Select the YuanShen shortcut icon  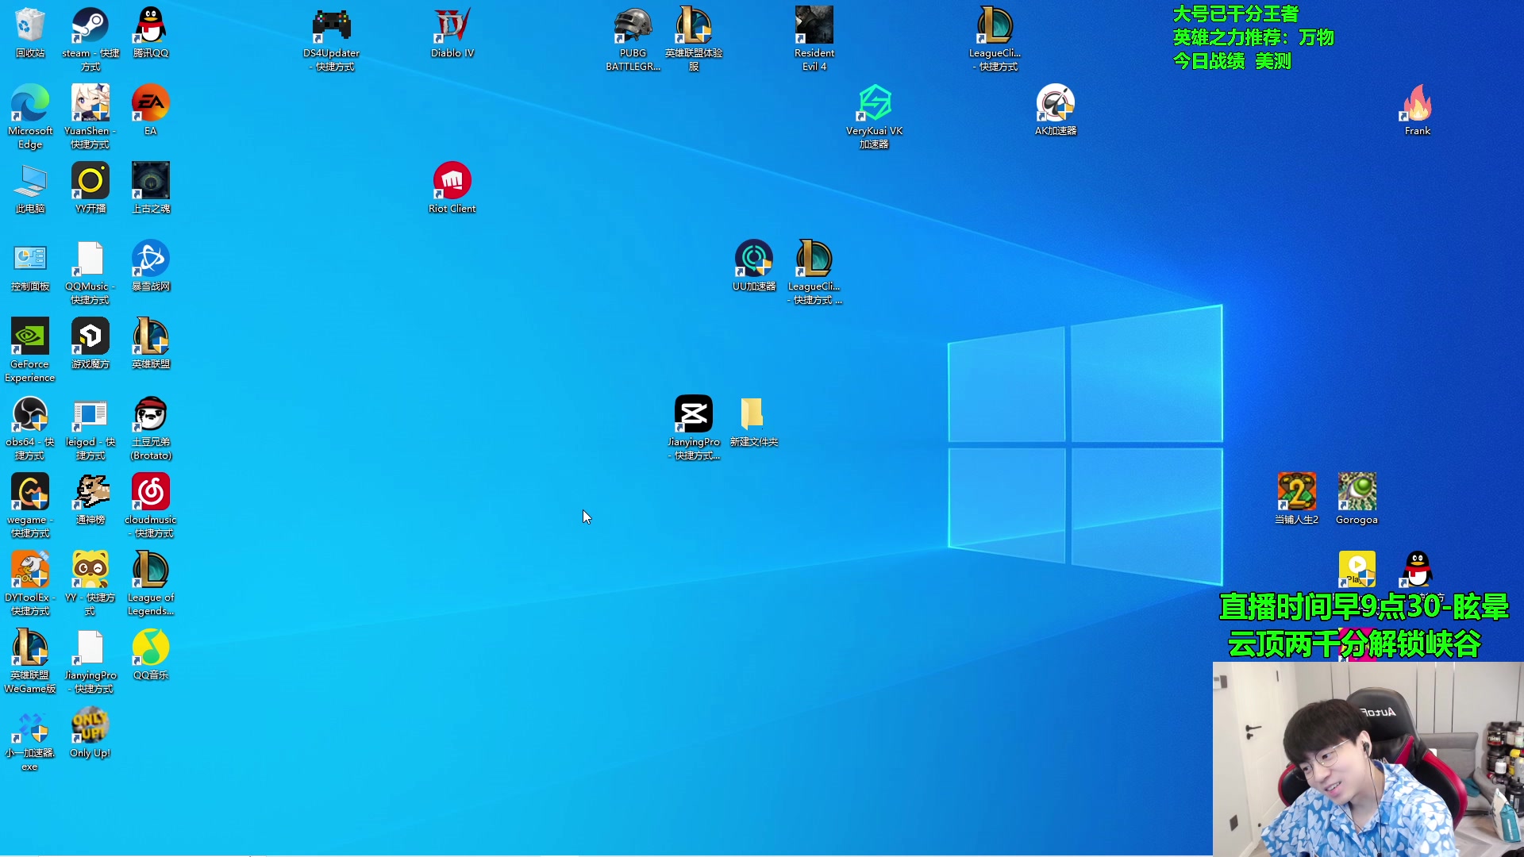pos(90,117)
